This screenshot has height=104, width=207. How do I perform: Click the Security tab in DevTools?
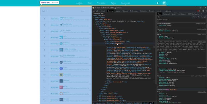coord(159,11)
